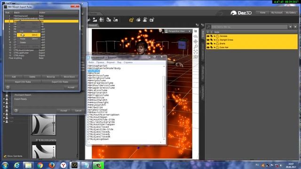301x169 pixels.
Task: Select the FBMStephanie5 rule row
Action: (41, 16)
